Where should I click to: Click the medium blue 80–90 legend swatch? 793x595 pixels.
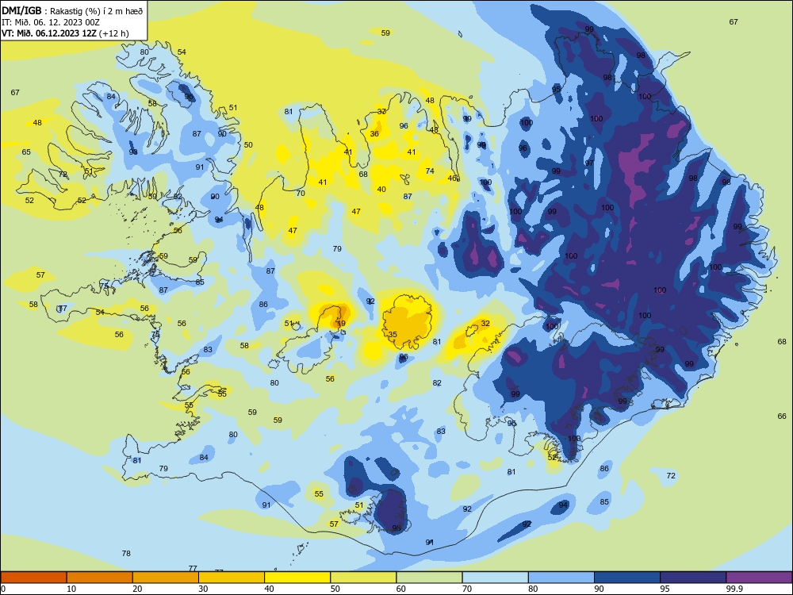pyautogui.click(x=561, y=578)
